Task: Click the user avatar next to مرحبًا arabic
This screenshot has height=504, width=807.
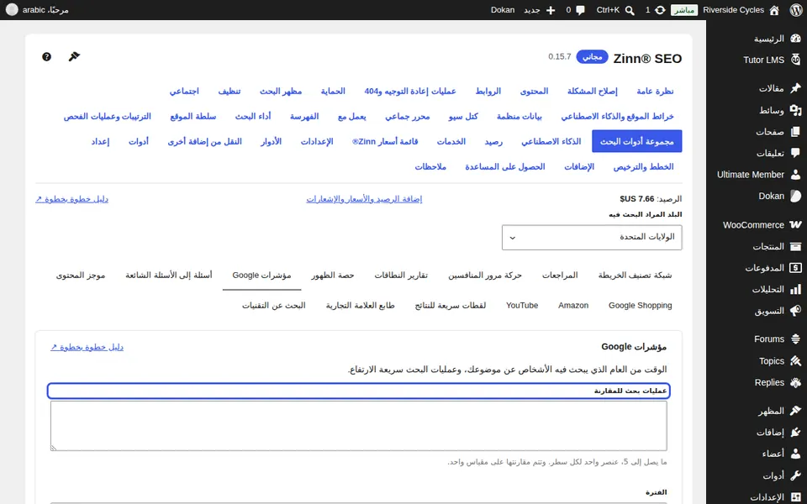Action: coord(12,10)
